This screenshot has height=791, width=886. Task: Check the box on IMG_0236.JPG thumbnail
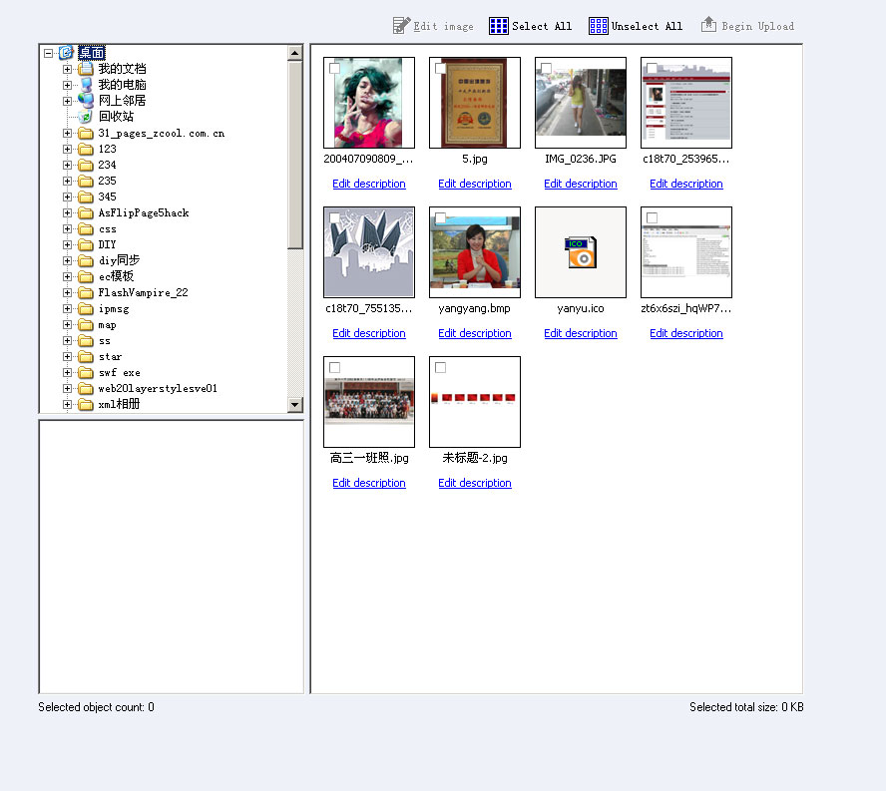click(x=546, y=69)
